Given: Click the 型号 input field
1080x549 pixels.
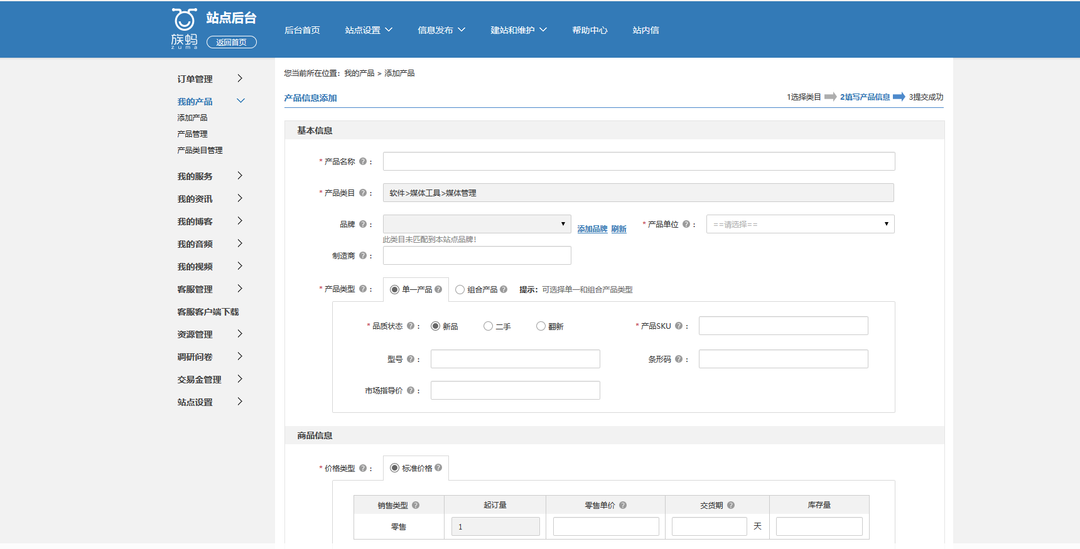Looking at the screenshot, I should click(x=516, y=359).
